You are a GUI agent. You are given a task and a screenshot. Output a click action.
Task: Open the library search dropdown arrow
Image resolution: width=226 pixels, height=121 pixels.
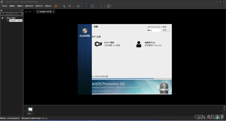click(x=22, y=14)
